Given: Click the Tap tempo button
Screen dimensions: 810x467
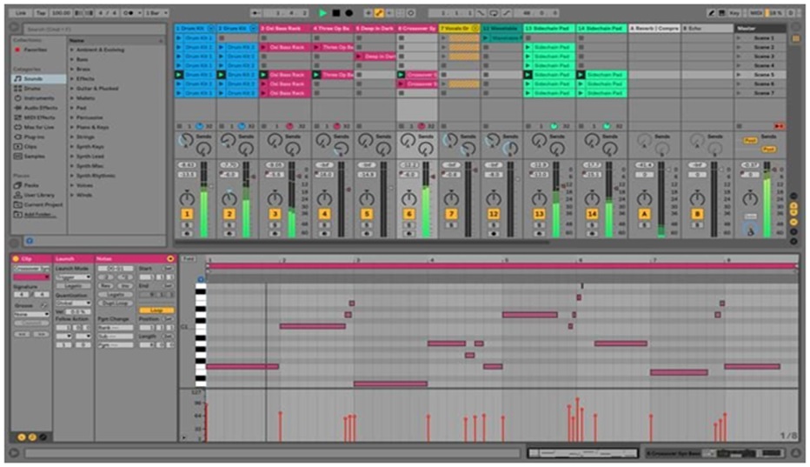Looking at the screenshot, I should coord(41,13).
